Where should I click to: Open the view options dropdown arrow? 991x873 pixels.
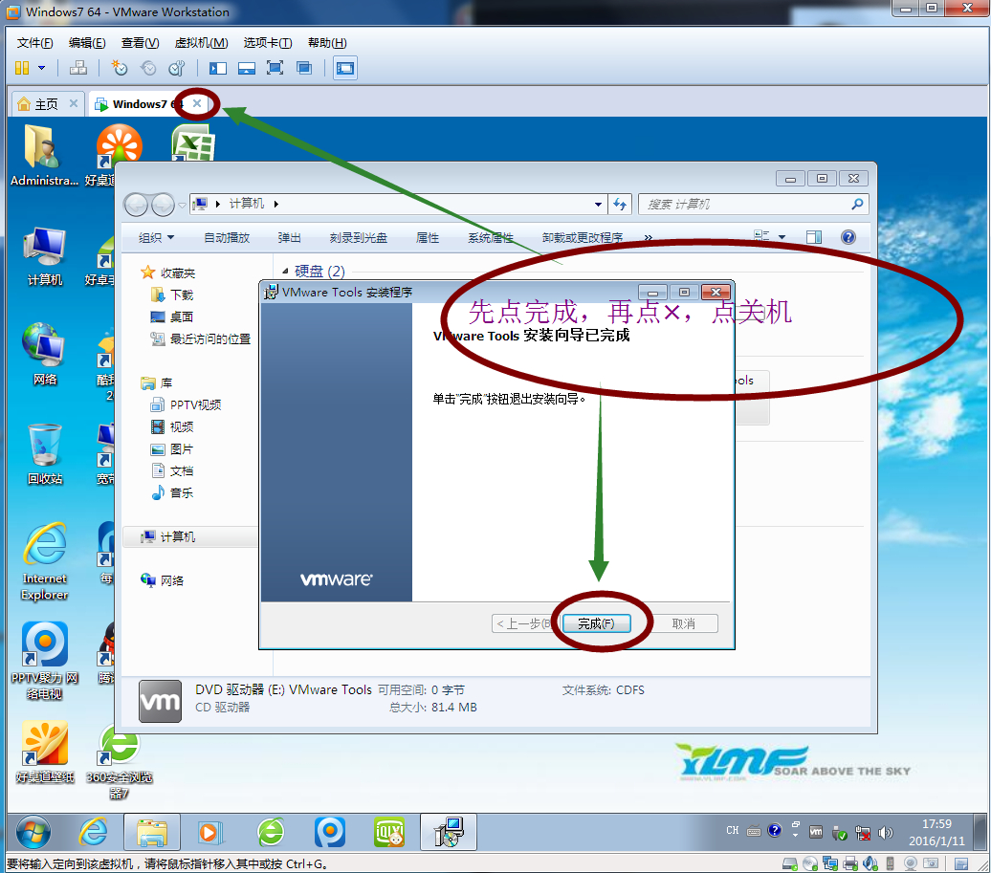[782, 237]
